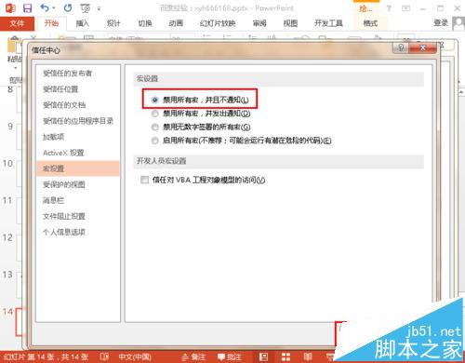Choose 禁用所有宏，并且不通知 radio button
This screenshot has height=363, width=465.
pos(154,100)
